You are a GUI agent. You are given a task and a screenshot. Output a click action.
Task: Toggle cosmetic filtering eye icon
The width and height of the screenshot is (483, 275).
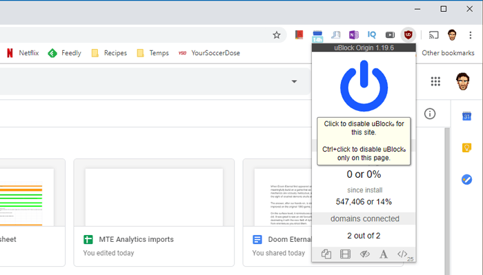(365, 254)
